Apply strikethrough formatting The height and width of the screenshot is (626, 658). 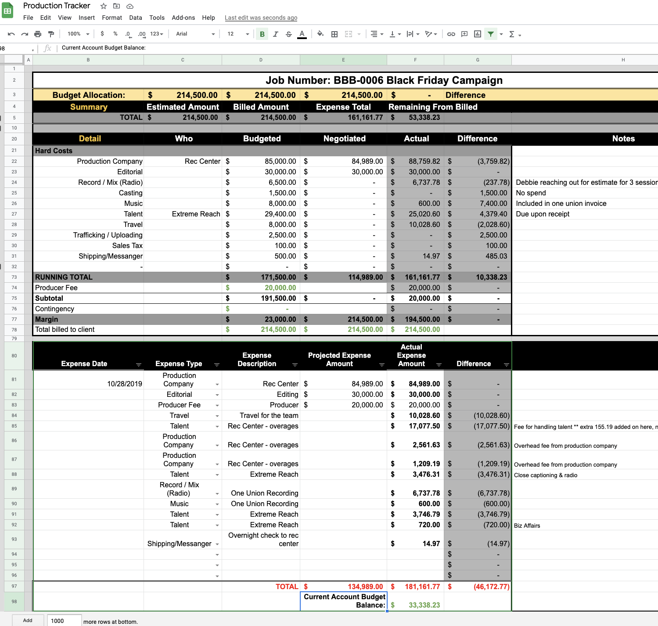point(288,34)
